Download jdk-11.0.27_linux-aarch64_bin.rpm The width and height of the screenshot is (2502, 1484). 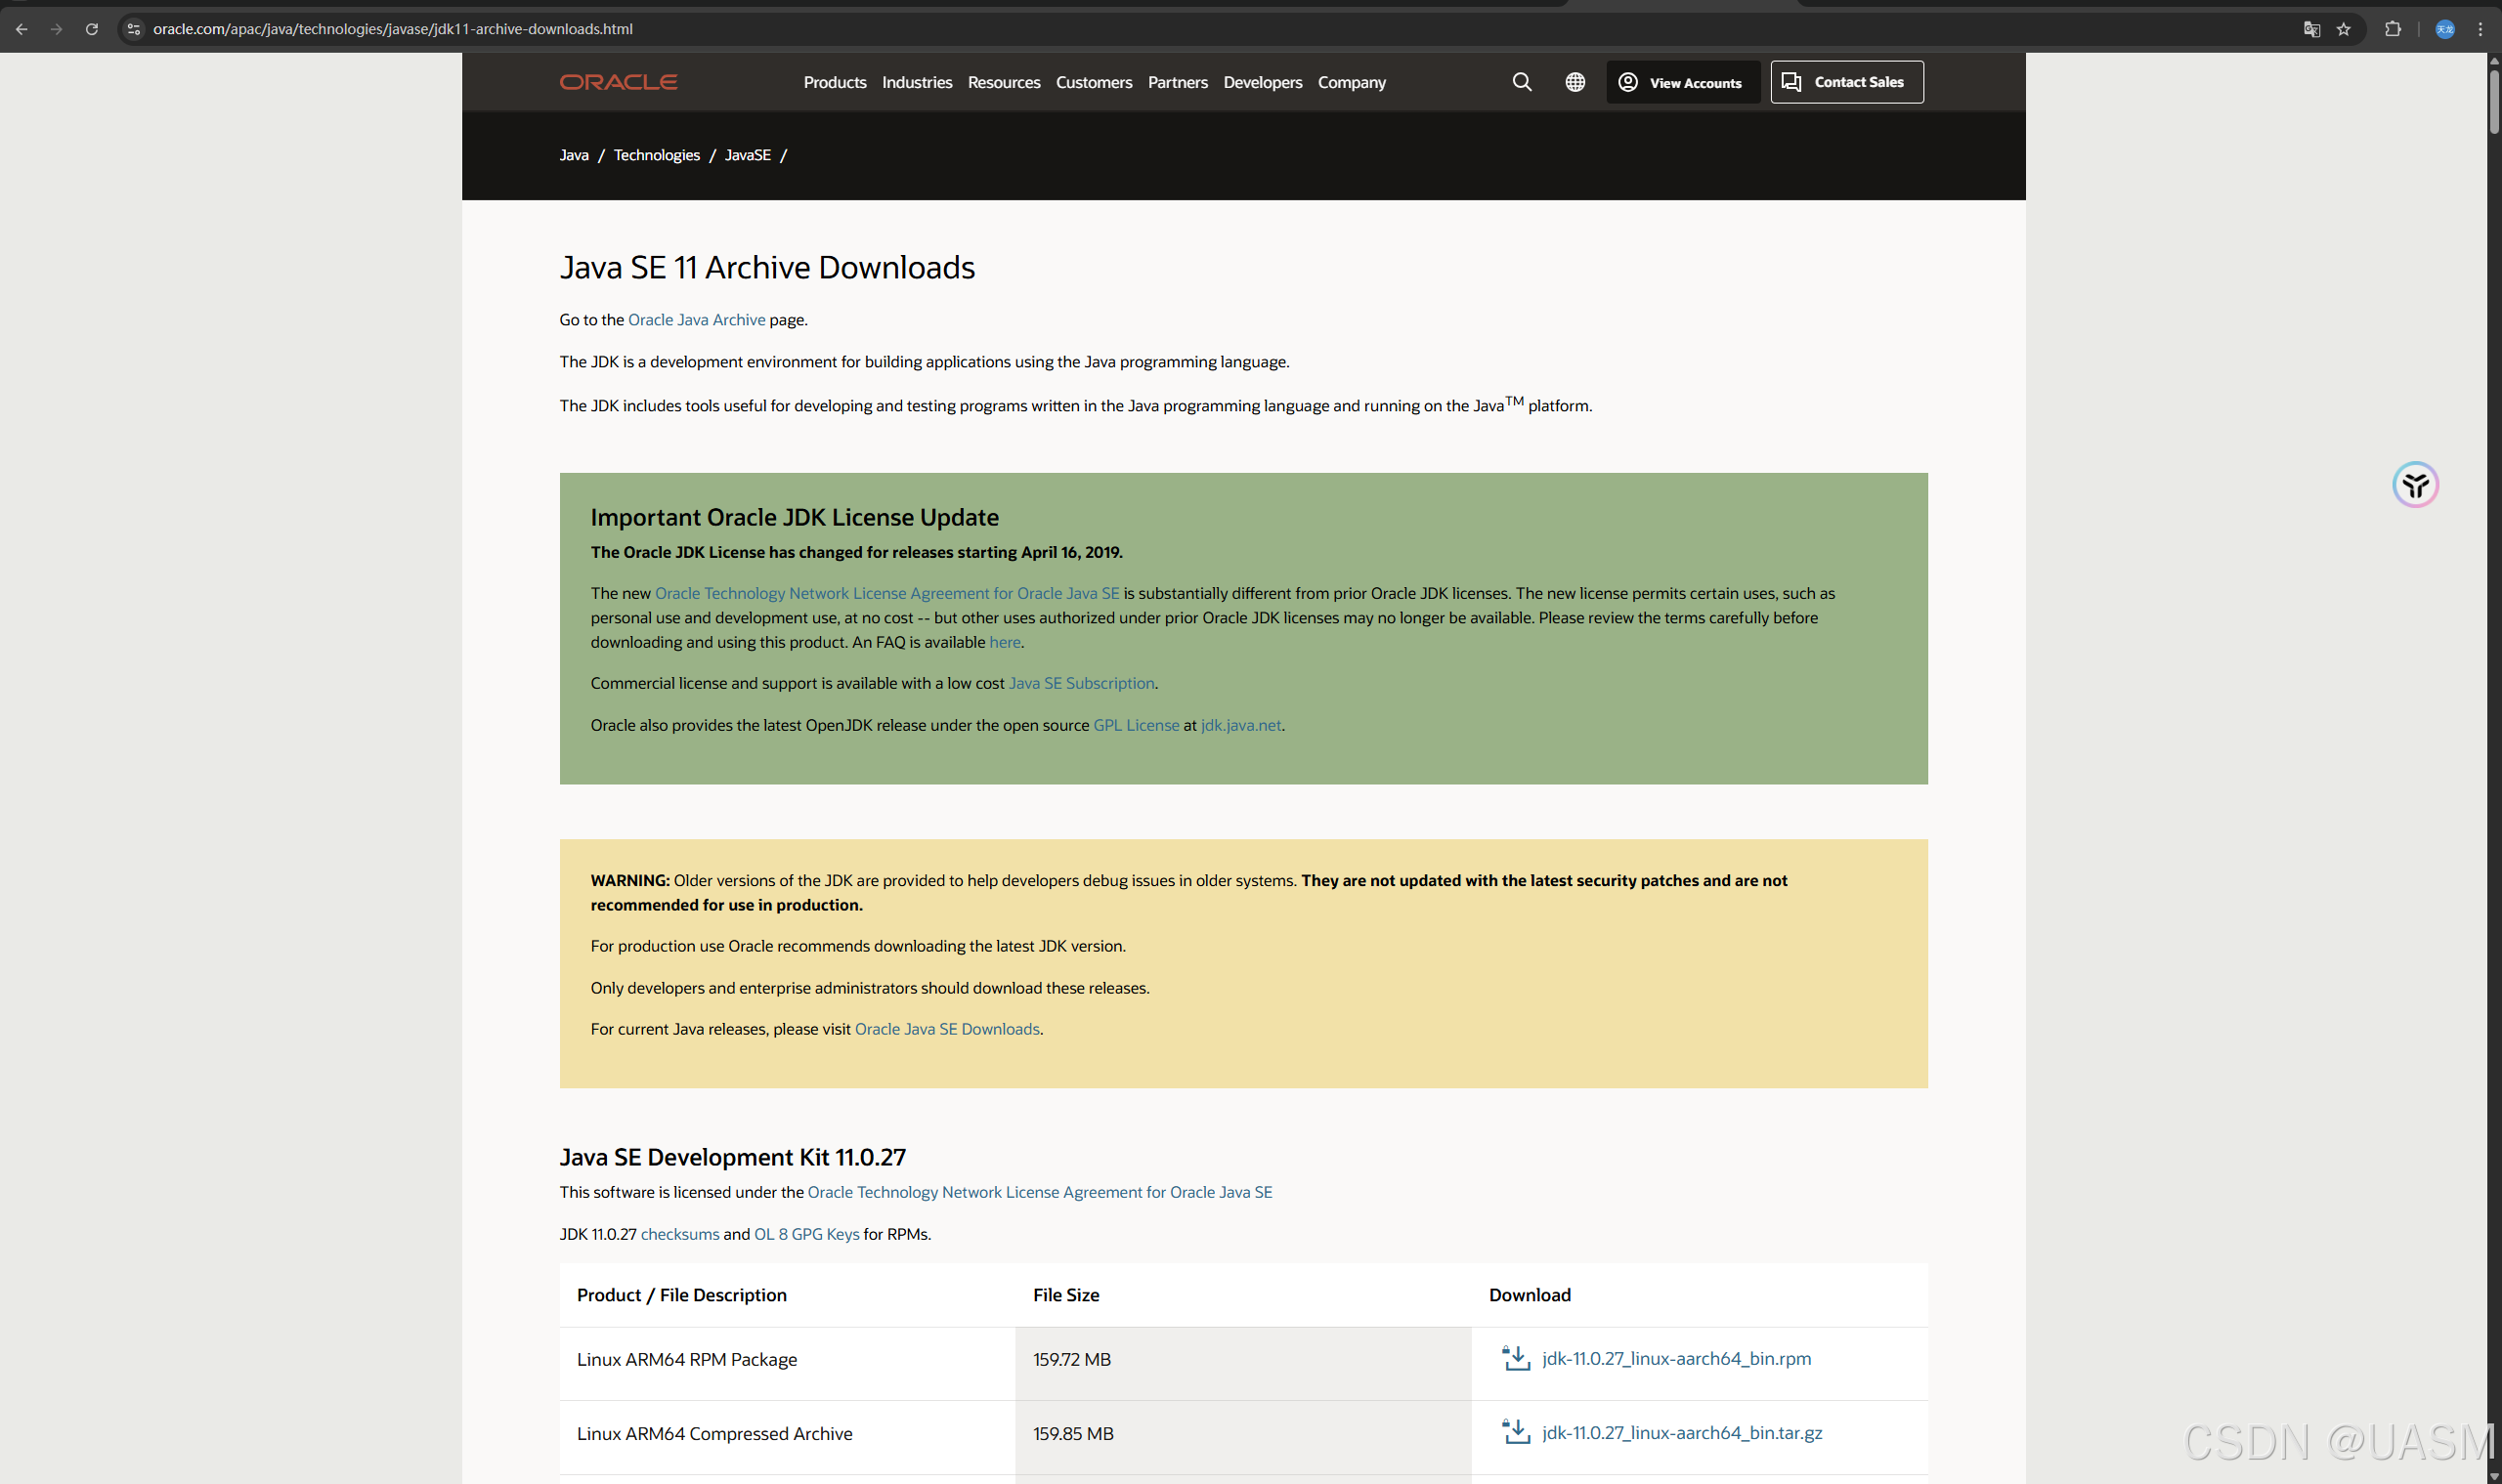tap(1676, 1358)
